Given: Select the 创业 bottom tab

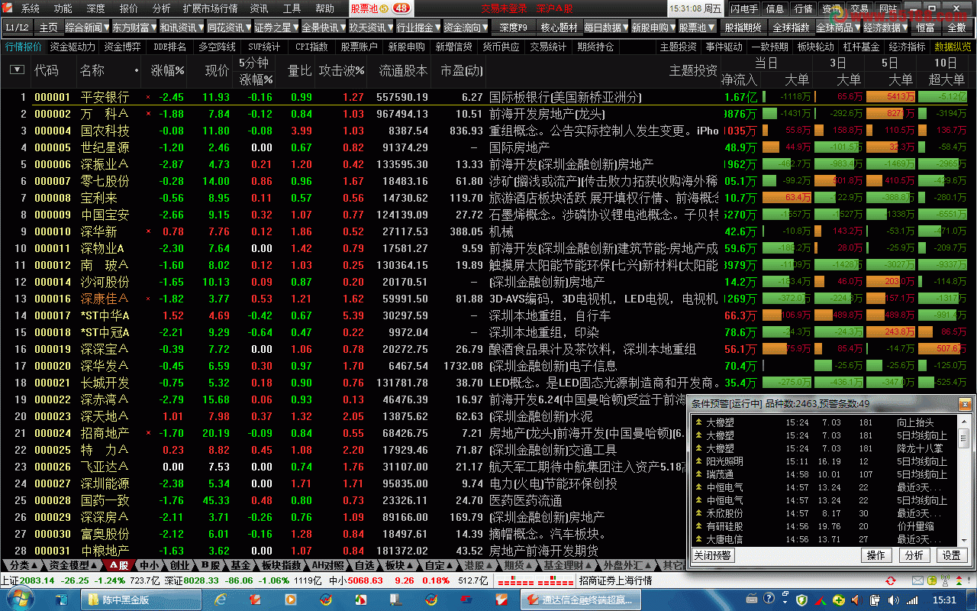Looking at the screenshot, I should click(x=180, y=565).
